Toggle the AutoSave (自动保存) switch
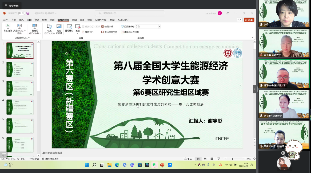This screenshot has width=311, height=173. click(x=21, y=13)
